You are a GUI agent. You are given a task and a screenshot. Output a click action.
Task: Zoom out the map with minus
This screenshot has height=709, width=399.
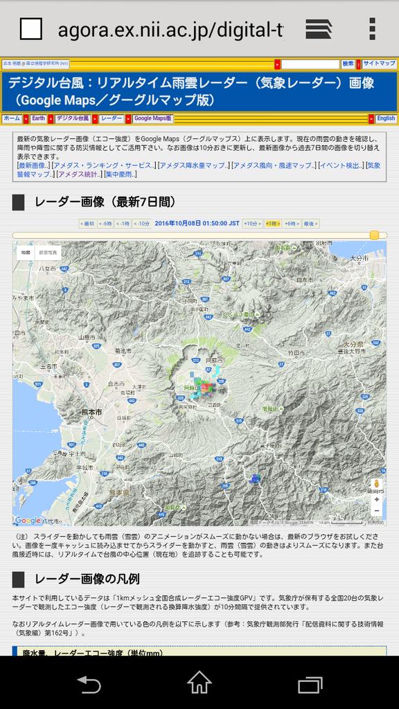tap(376, 511)
